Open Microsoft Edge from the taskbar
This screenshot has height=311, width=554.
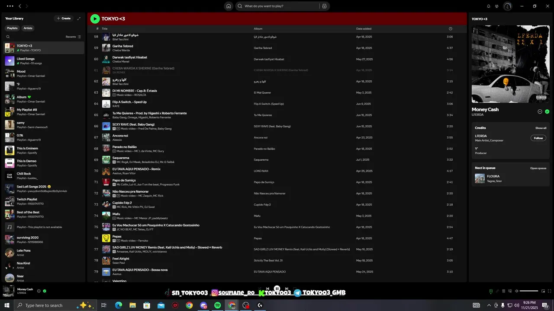pyautogui.click(x=119, y=305)
